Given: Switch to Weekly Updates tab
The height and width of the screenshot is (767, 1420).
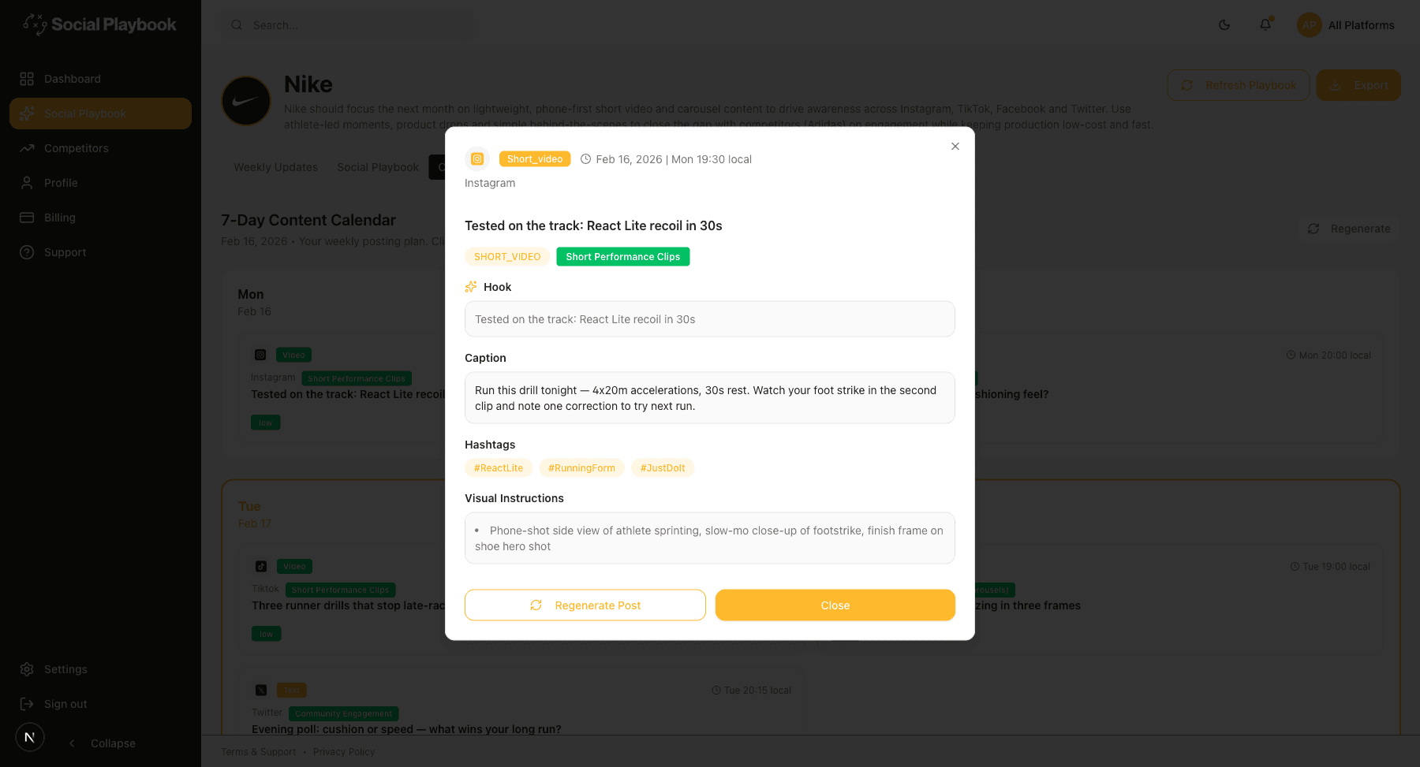Looking at the screenshot, I should [275, 167].
